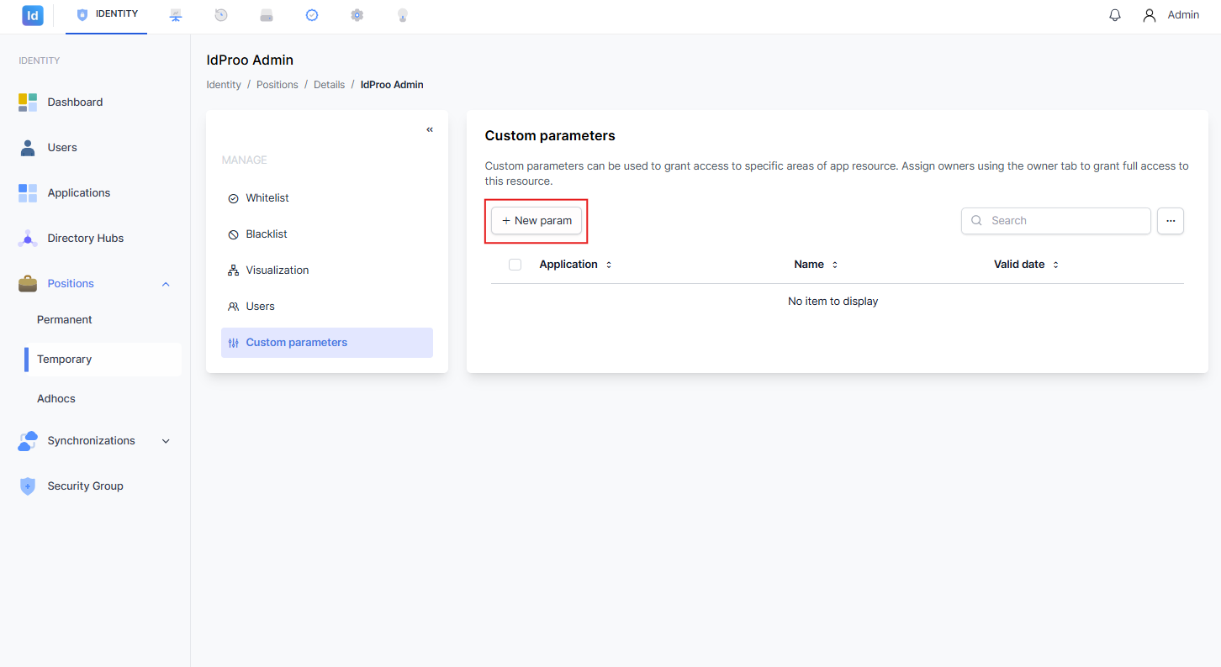Sort table by Valid date column arrows
The width and height of the screenshot is (1221, 667).
[x=1055, y=265]
